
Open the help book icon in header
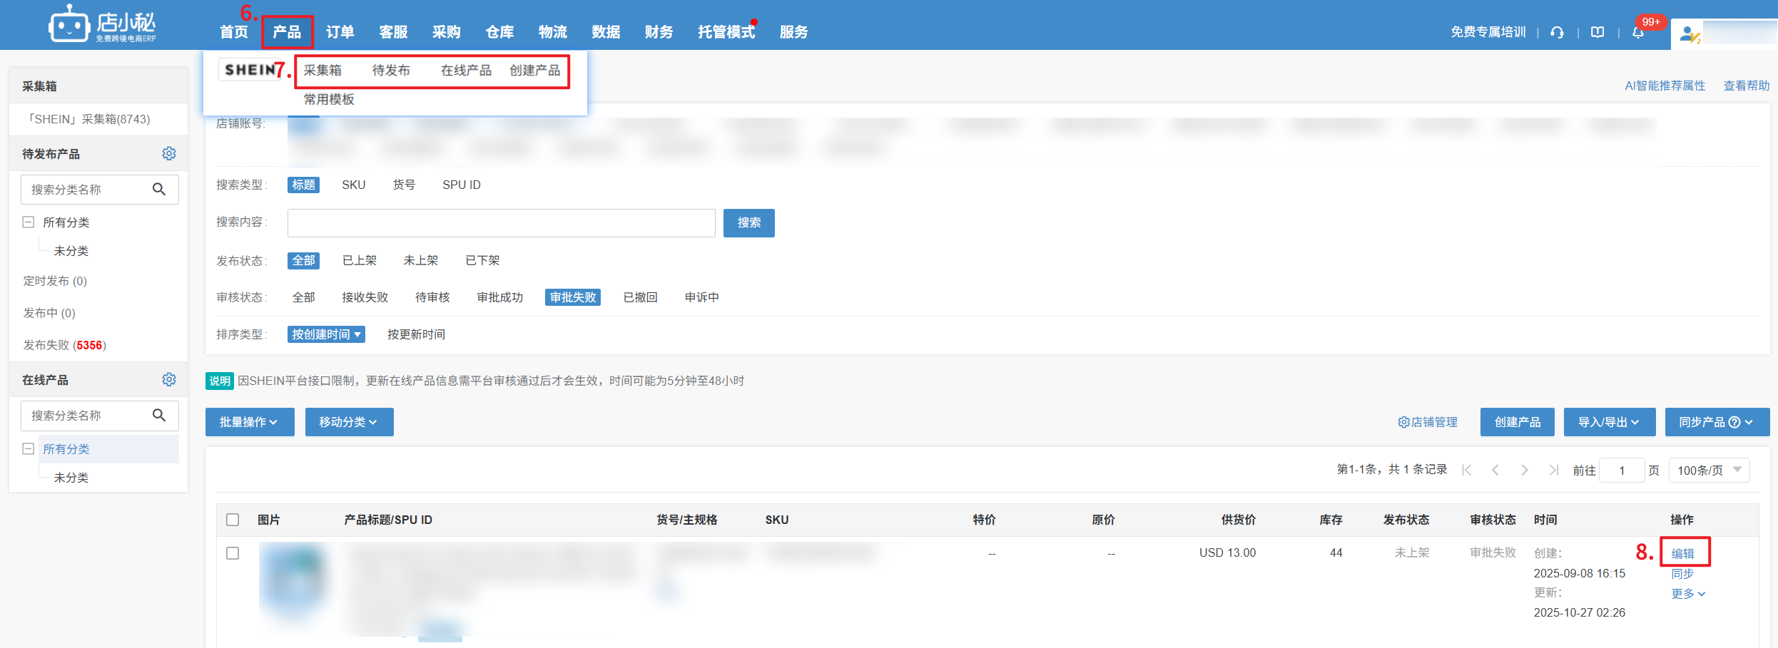point(1597,33)
